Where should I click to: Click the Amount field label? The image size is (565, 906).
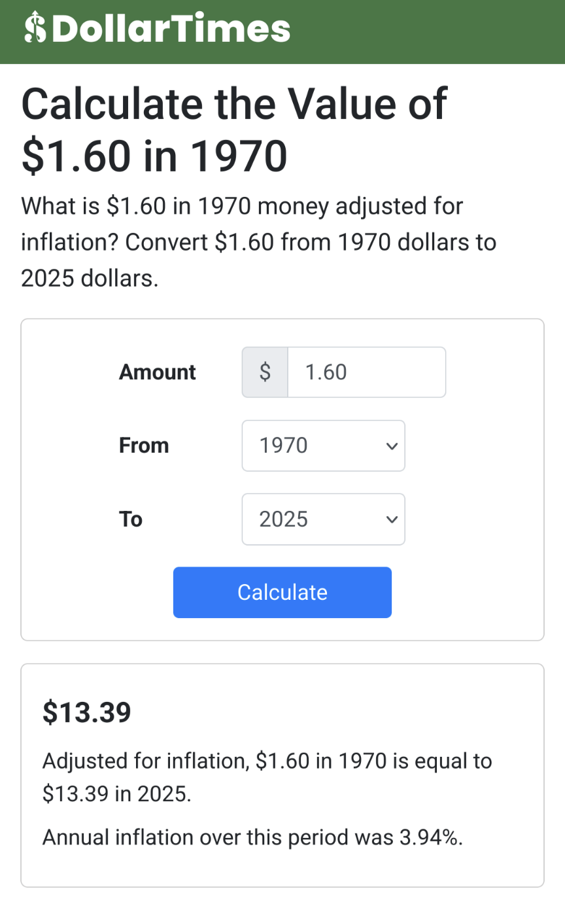click(x=158, y=372)
